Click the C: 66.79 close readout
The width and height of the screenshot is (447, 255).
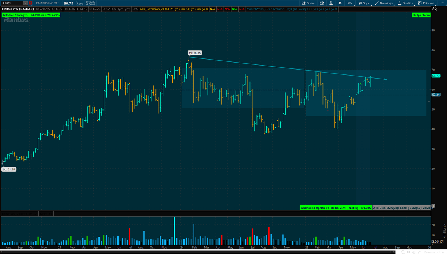95,9
